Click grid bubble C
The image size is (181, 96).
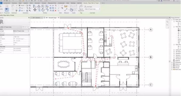coord(151,85)
